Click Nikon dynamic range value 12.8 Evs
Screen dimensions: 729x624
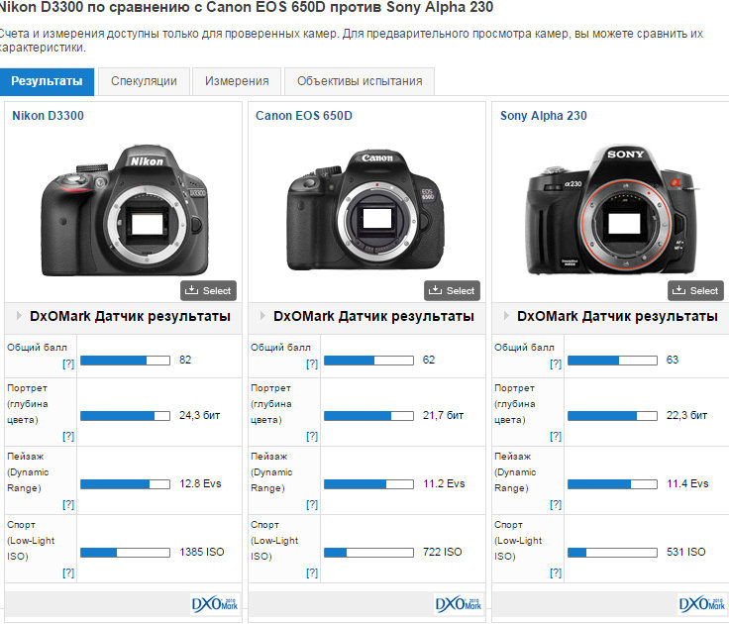pos(200,483)
